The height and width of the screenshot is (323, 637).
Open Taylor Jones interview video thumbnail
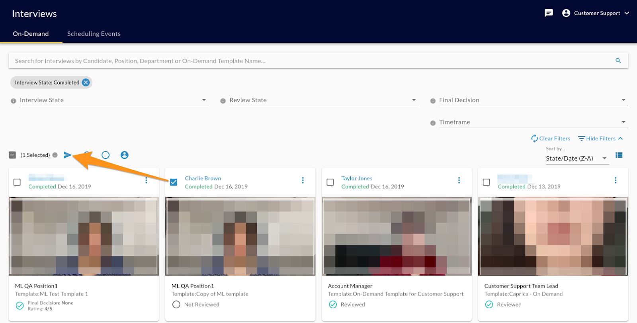point(397,236)
